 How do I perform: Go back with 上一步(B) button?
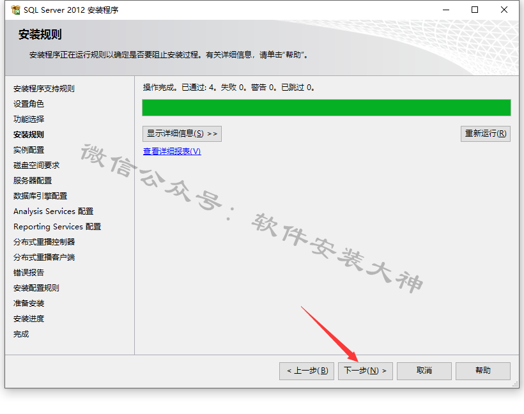click(307, 371)
